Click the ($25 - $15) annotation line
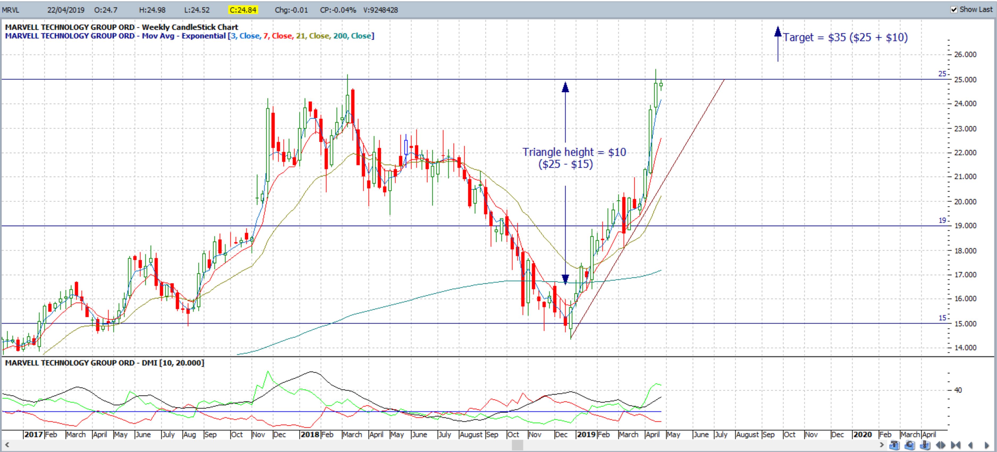997x452 pixels. click(565, 164)
